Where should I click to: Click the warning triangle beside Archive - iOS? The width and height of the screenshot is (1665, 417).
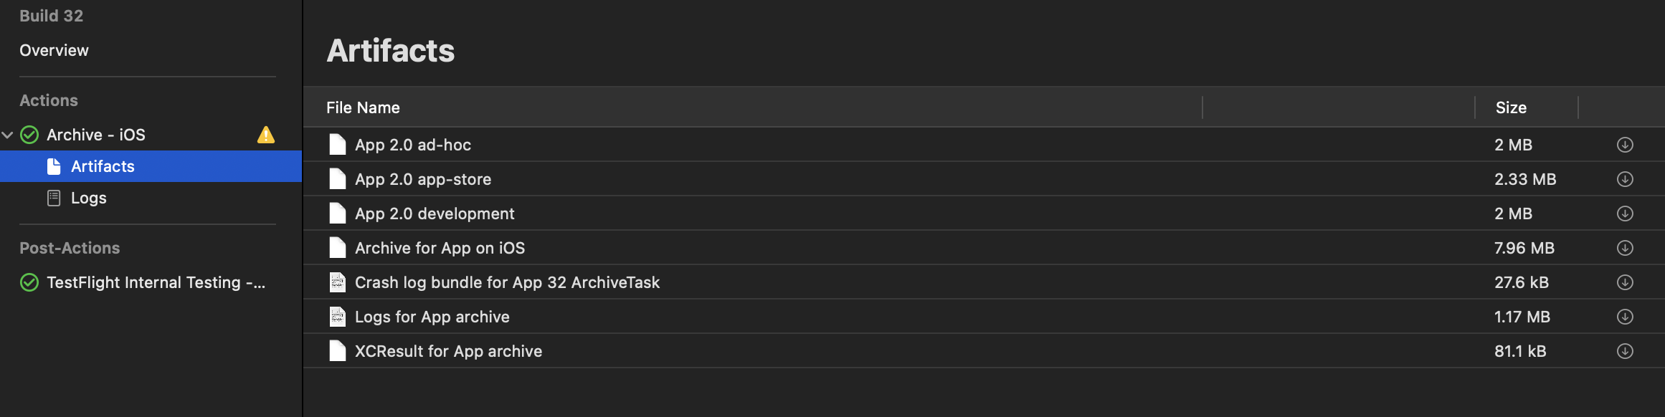[266, 135]
